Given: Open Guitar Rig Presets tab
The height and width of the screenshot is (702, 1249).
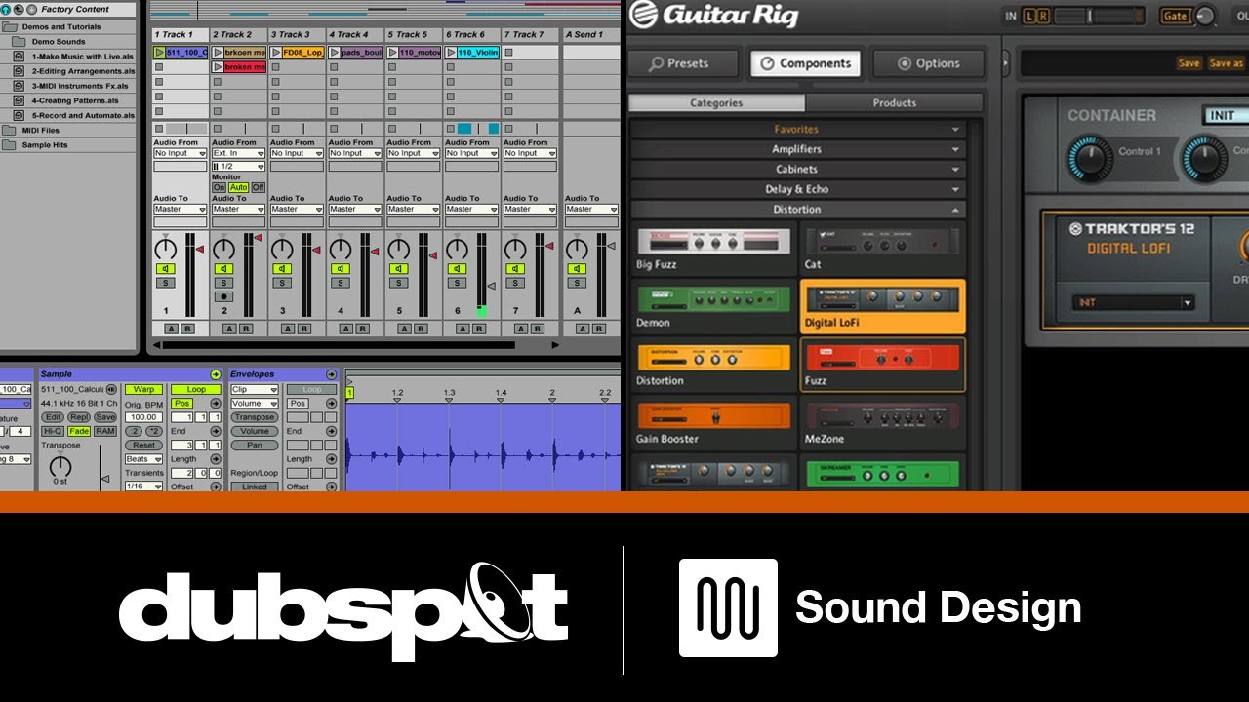Looking at the screenshot, I should click(682, 63).
